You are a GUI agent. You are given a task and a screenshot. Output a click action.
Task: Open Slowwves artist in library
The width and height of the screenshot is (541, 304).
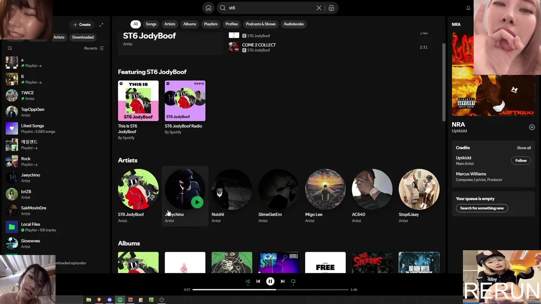click(x=55, y=244)
